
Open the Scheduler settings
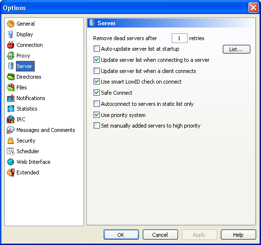tap(28, 151)
